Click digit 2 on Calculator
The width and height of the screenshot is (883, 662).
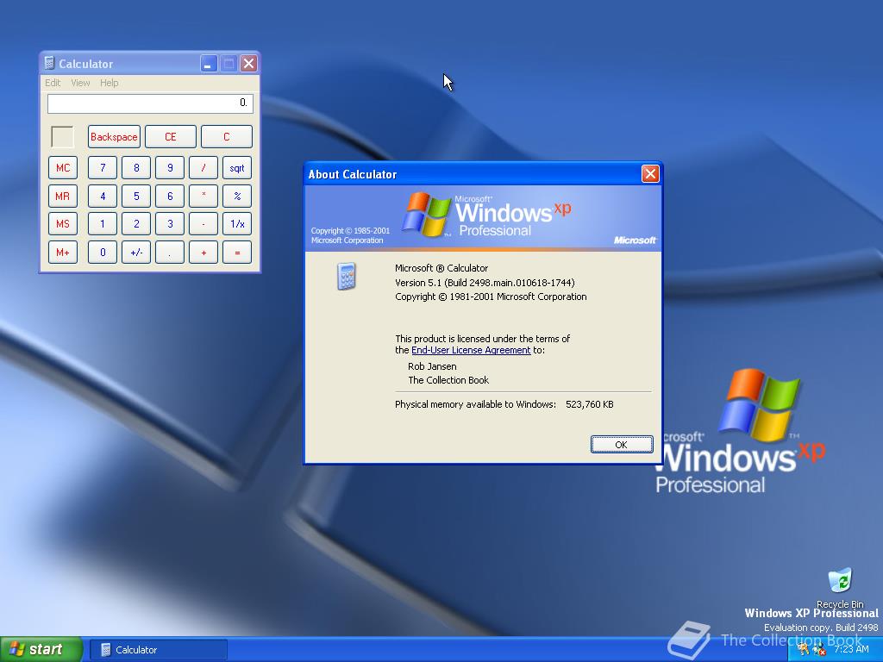136,224
